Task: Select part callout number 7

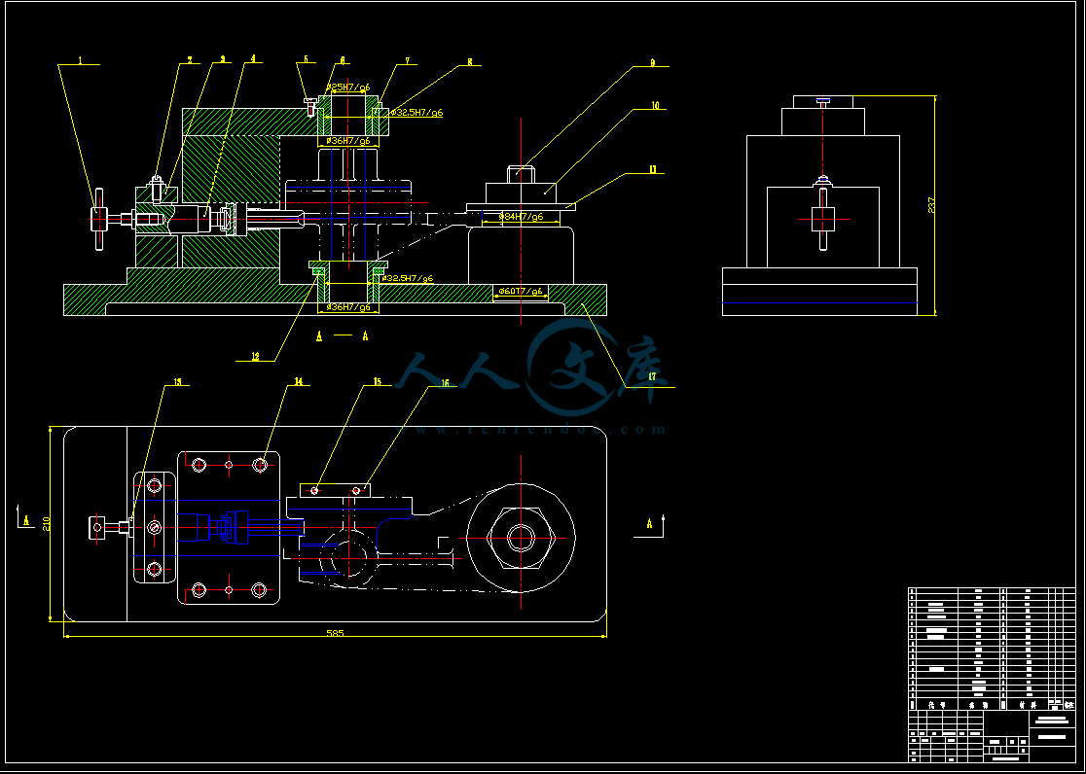Action: [x=407, y=61]
